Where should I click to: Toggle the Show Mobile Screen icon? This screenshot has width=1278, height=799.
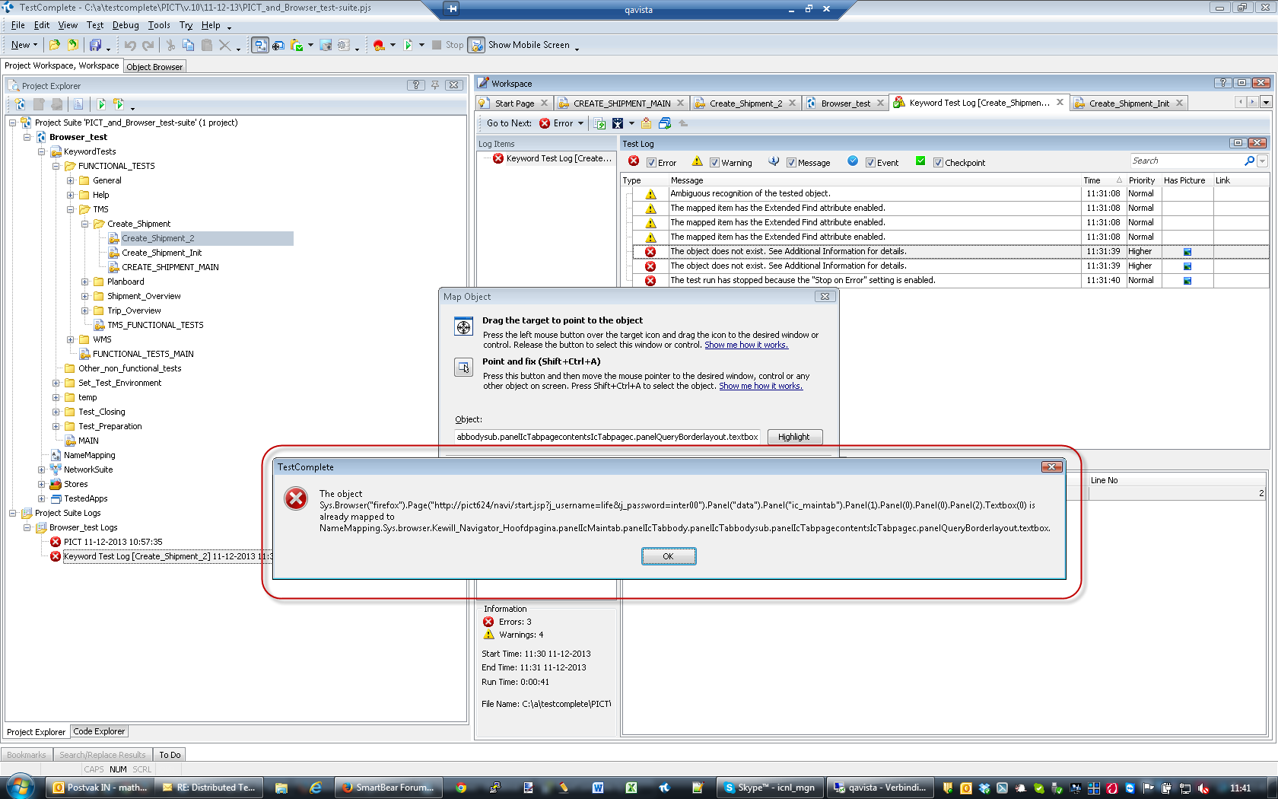click(477, 46)
